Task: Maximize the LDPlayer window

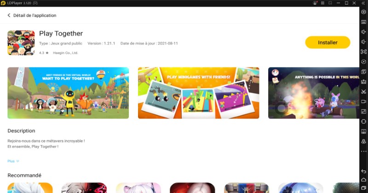Action: coord(346,3)
